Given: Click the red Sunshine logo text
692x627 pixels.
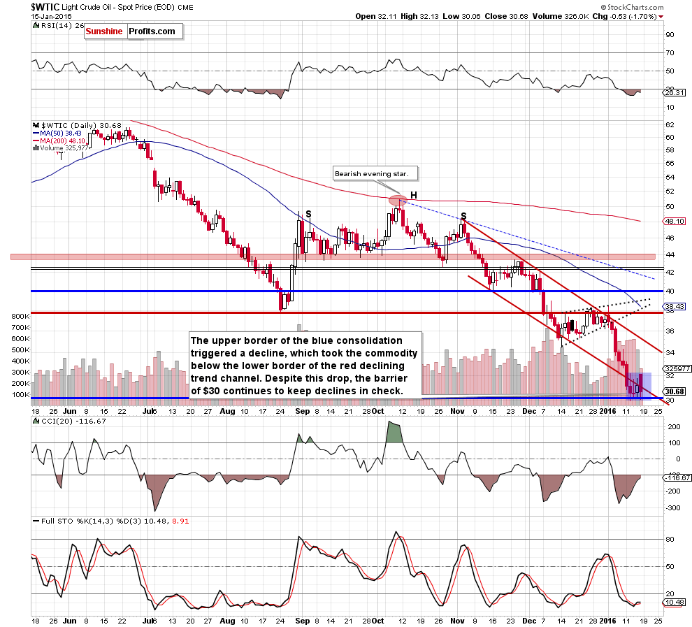Looking at the screenshot, I should (x=103, y=31).
